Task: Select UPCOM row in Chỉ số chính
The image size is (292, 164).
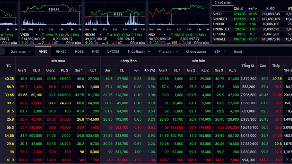Action: pyautogui.click(x=252, y=34)
